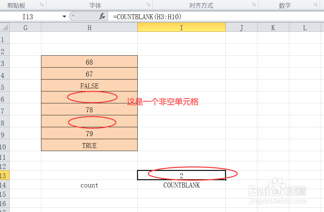This screenshot has height=212, width=324.
Task: Select the cell containing 68
Action: 89,62
